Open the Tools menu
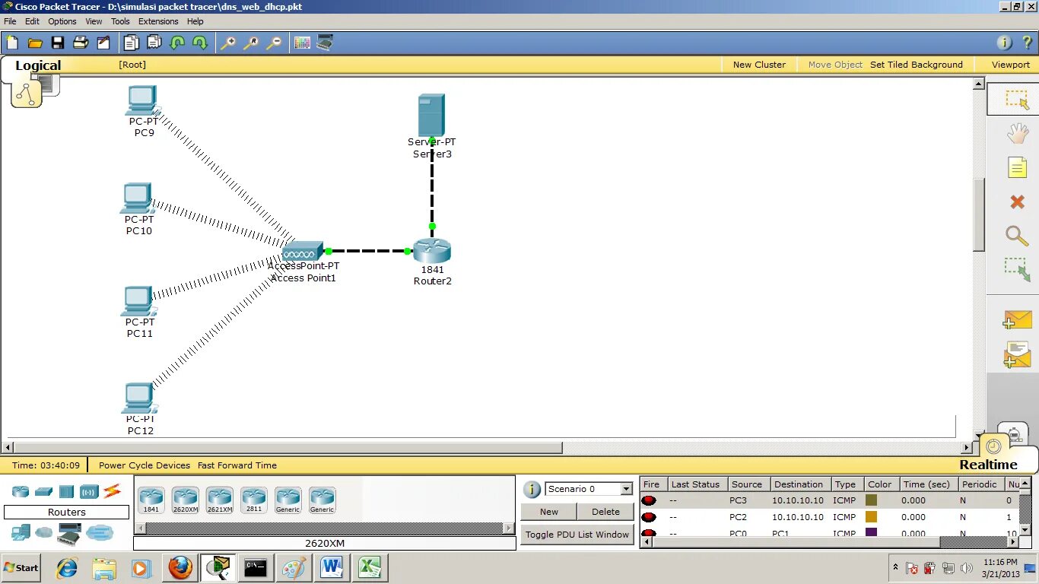Image resolution: width=1039 pixels, height=584 pixels. 120,21
